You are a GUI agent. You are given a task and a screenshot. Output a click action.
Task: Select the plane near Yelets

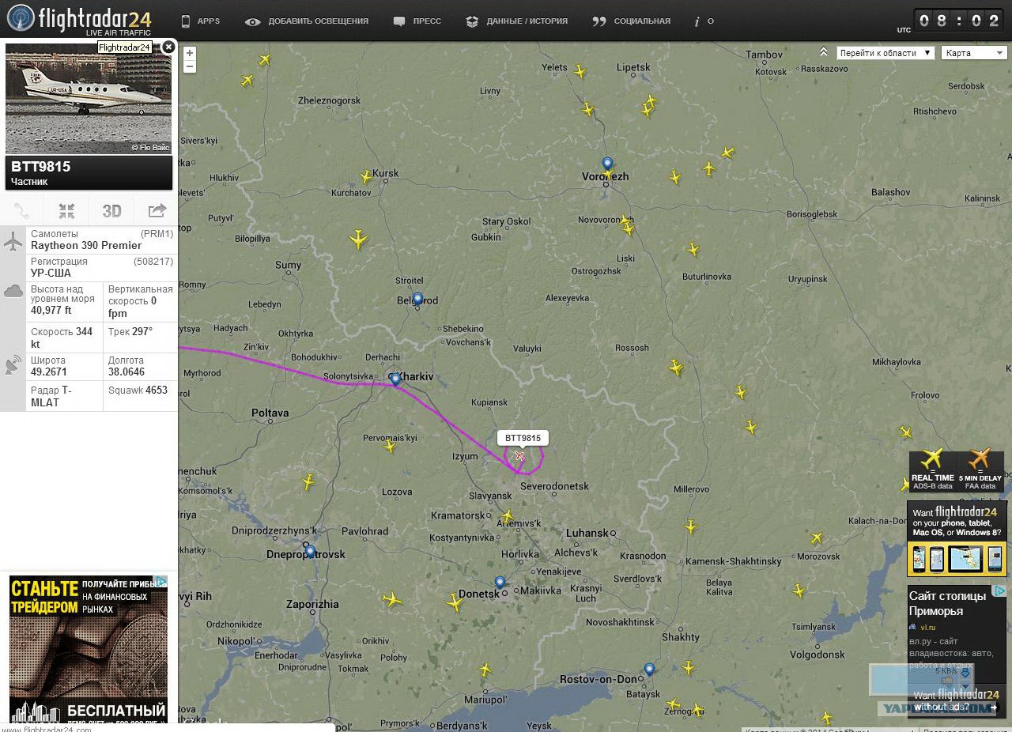(580, 71)
